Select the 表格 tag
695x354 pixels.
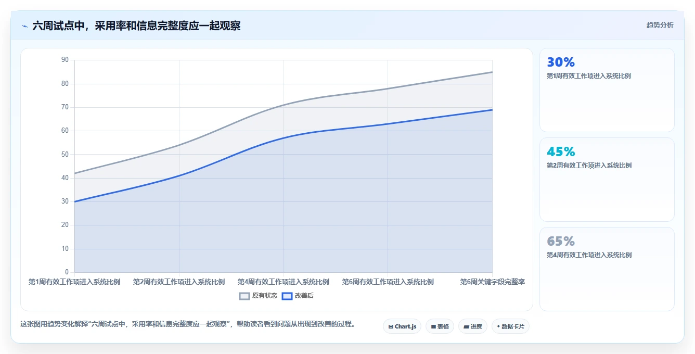[x=440, y=326]
